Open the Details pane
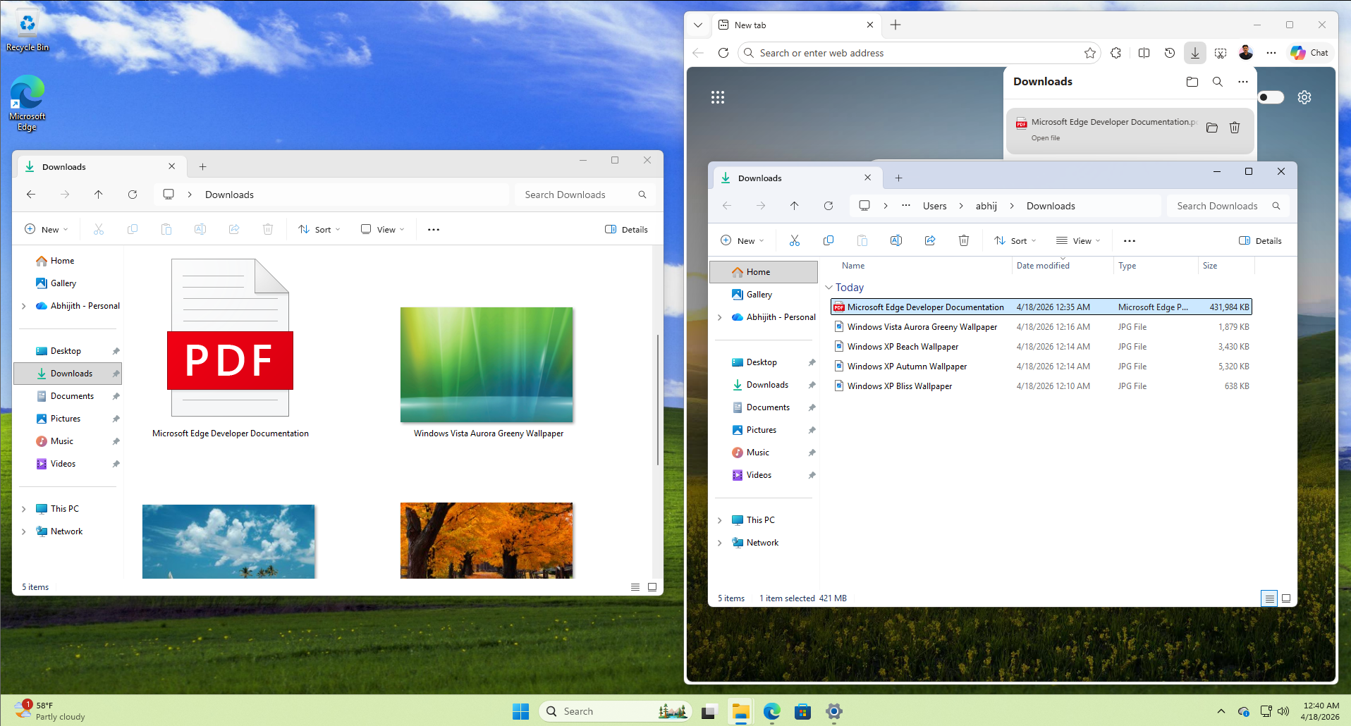The height and width of the screenshot is (726, 1351). [x=1260, y=240]
